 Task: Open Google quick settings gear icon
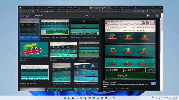pos(148,16)
